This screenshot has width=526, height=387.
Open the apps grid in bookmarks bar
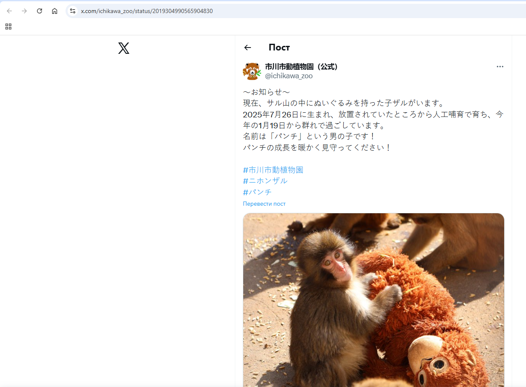tap(8, 27)
